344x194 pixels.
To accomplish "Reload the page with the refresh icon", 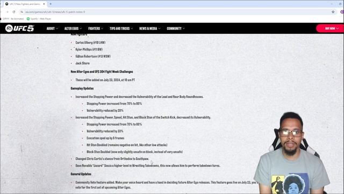I will tap(14, 12).
